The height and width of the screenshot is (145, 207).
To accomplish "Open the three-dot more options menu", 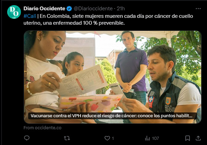I will (198, 9).
